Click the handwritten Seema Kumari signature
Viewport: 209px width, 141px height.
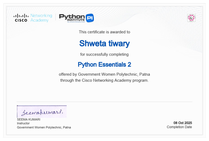42,111
